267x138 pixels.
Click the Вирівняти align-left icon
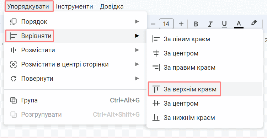(14, 36)
